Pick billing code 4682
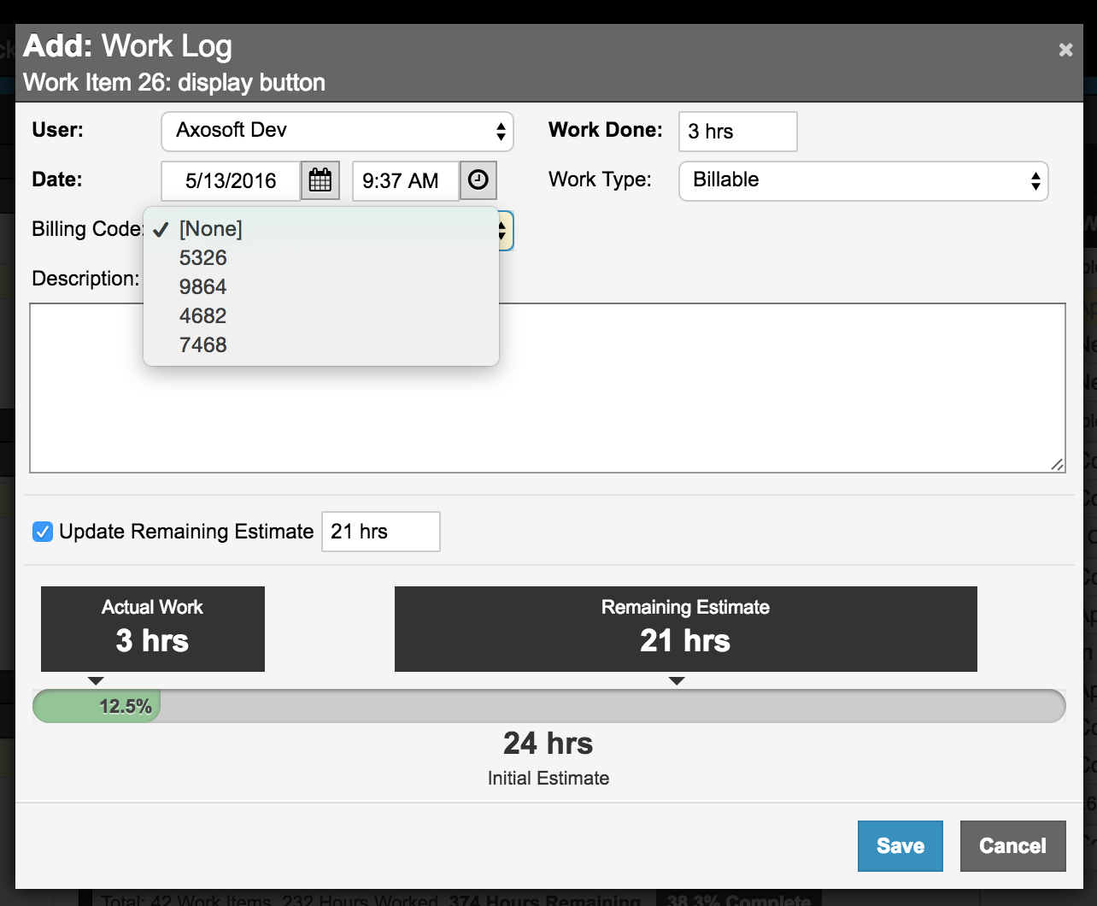This screenshot has height=906, width=1097. click(x=203, y=316)
